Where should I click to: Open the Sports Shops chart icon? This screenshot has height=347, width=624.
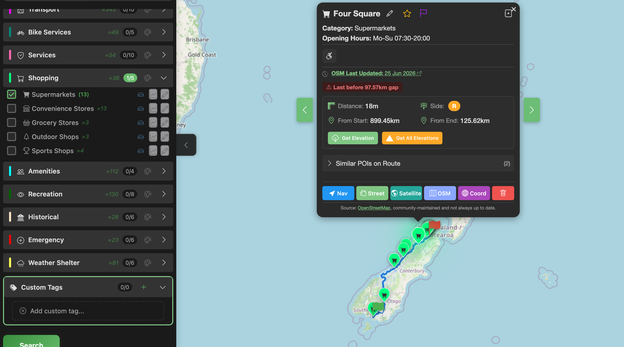point(153,151)
